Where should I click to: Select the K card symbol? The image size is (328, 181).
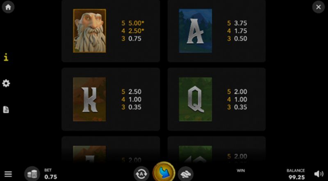pos(89,99)
